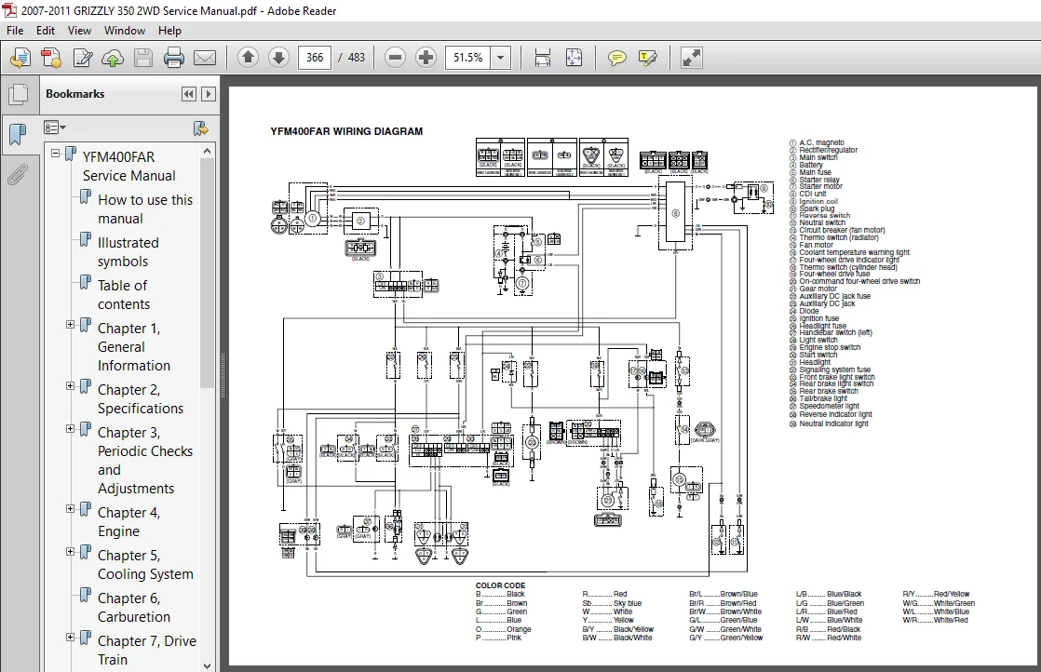Image resolution: width=1041 pixels, height=672 pixels.
Task: Click the Read mode expand icon
Action: click(691, 58)
